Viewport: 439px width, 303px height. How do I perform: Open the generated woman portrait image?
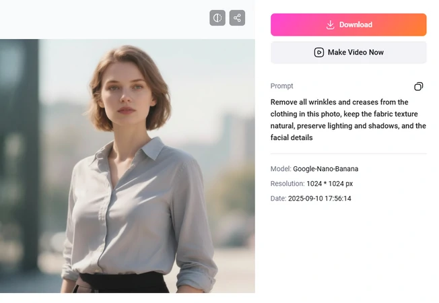tap(127, 166)
